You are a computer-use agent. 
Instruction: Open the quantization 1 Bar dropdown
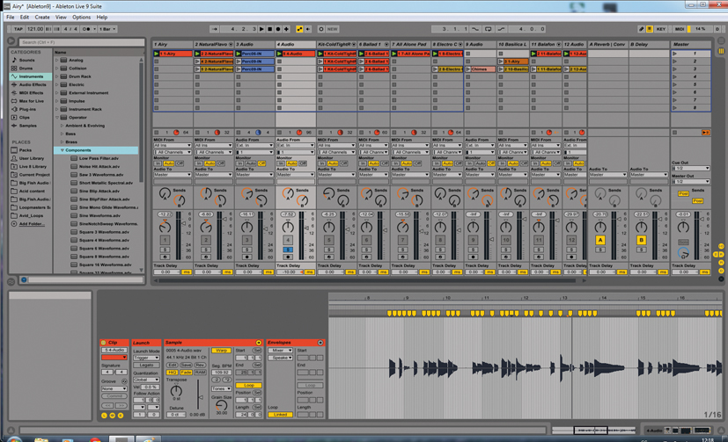pyautogui.click(x=108, y=29)
